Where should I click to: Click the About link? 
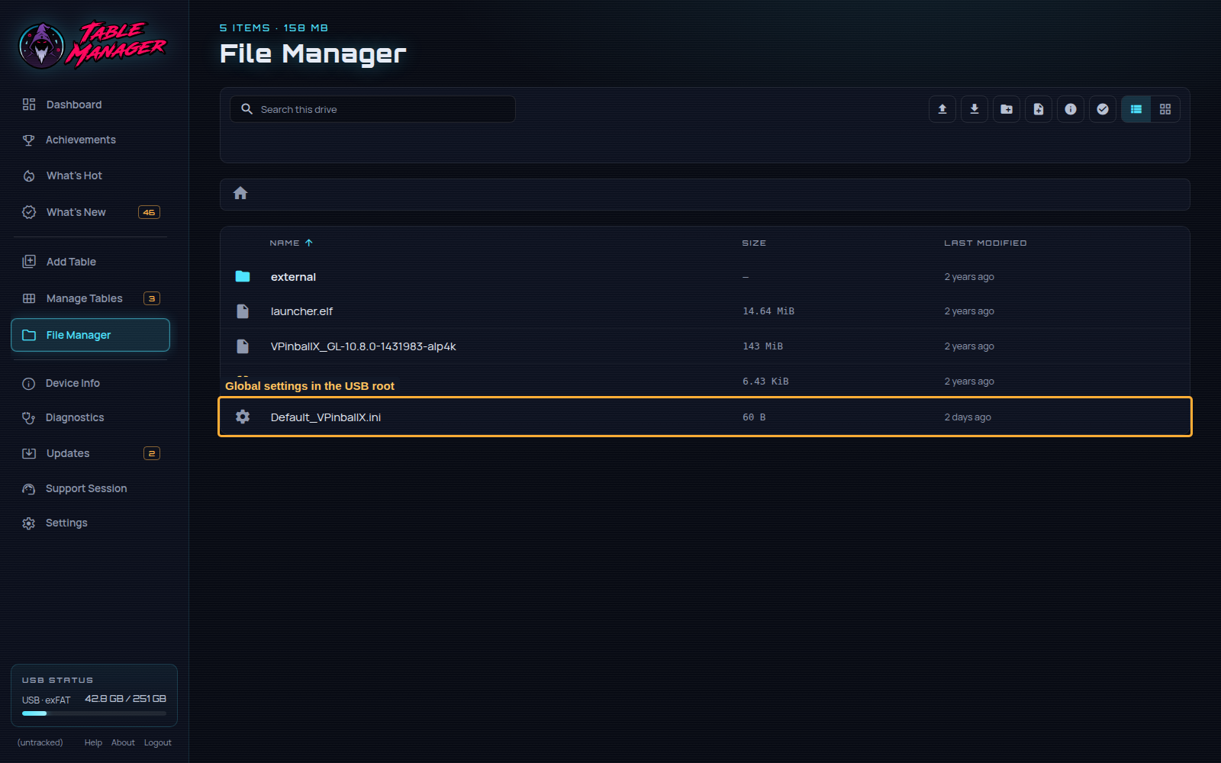coord(123,742)
